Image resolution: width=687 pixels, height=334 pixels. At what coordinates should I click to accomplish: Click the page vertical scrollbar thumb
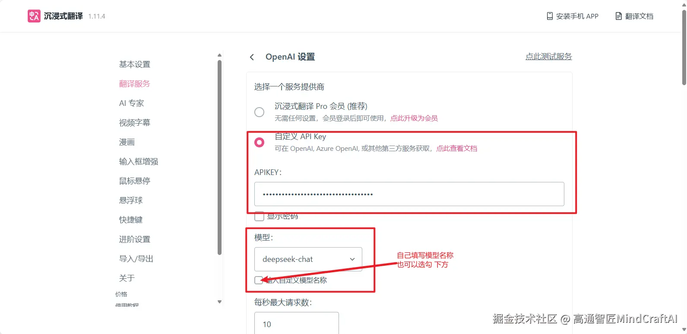(x=684, y=47)
